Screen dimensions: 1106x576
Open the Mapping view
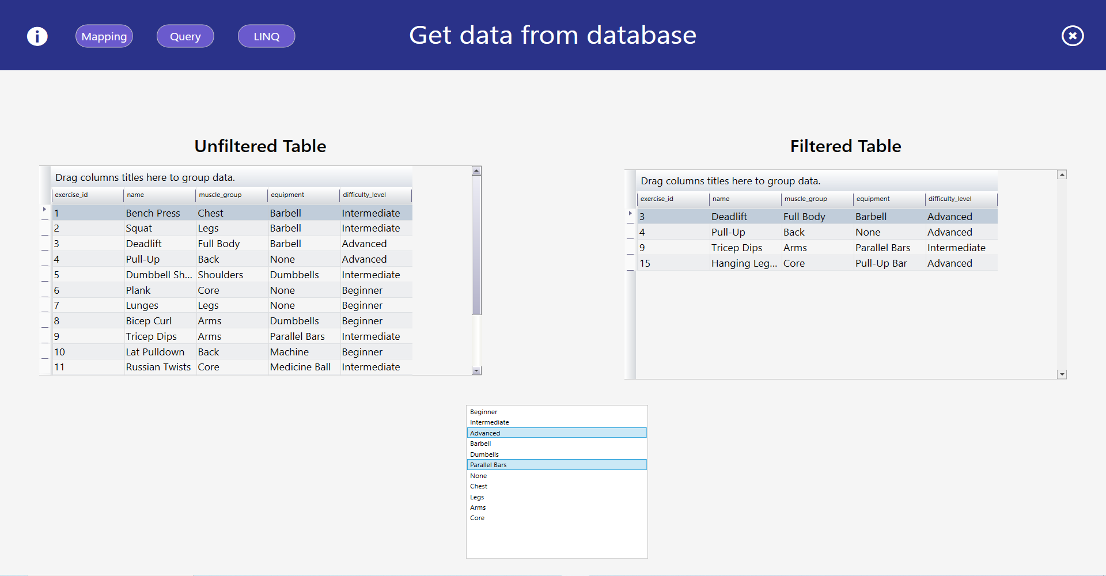(104, 36)
